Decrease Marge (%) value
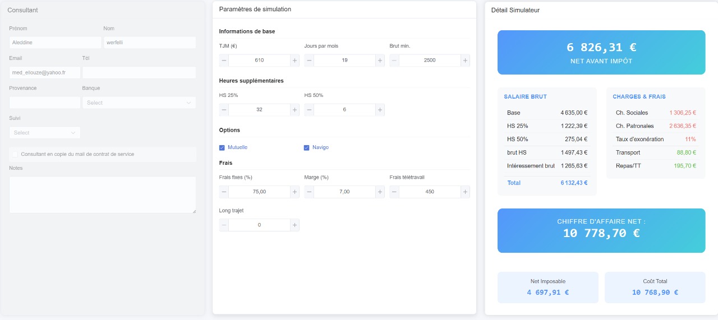The image size is (718, 320). (309, 192)
